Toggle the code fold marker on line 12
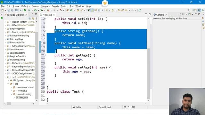 pyautogui.click(x=45, y=19)
